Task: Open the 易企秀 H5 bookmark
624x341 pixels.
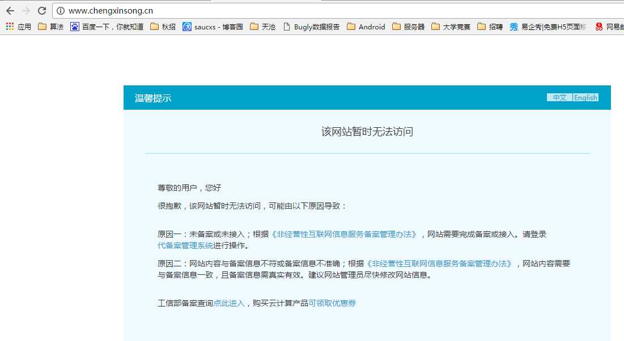Action: point(548,27)
